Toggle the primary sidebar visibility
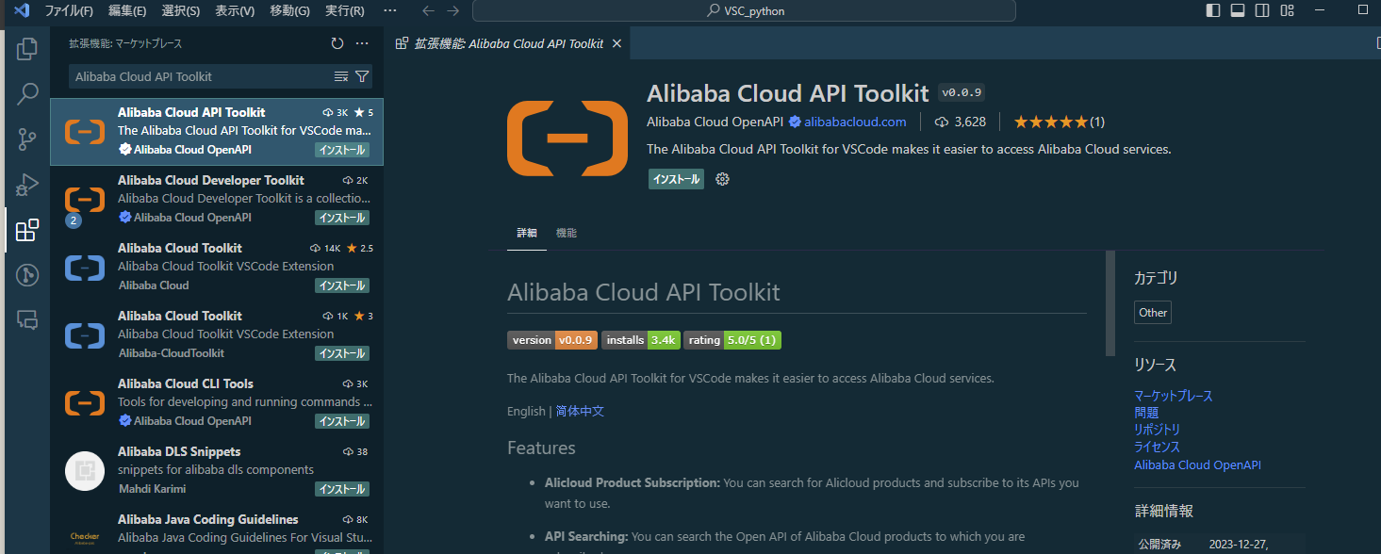 pos(1211,10)
